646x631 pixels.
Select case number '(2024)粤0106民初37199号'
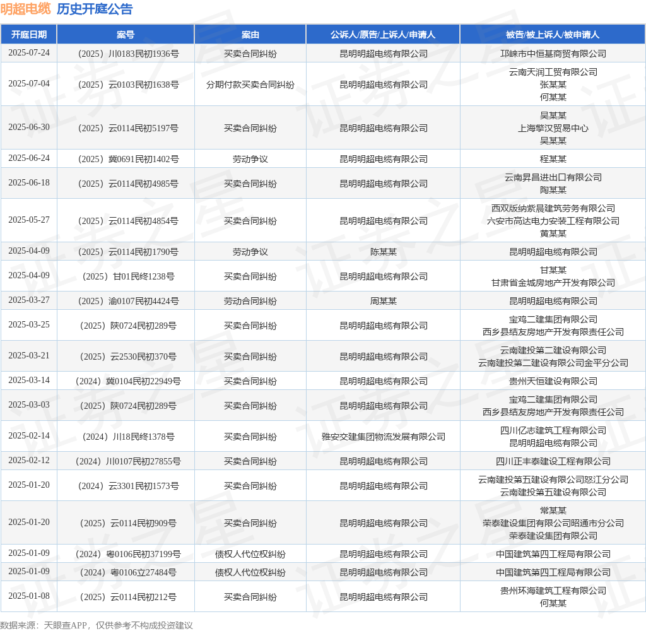[128, 555]
